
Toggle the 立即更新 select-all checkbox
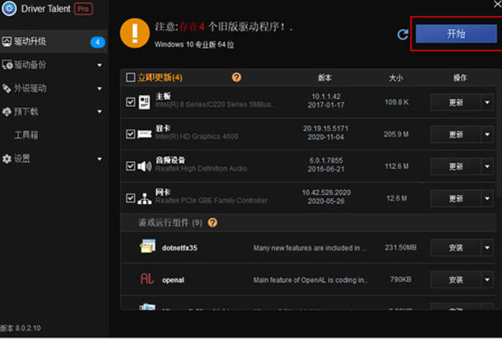point(131,78)
